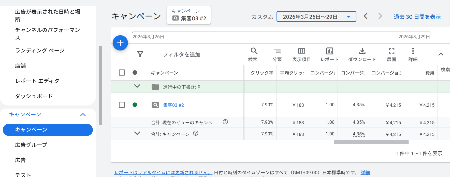
Task: Click the folder icon in drafts row
Action: (155, 87)
